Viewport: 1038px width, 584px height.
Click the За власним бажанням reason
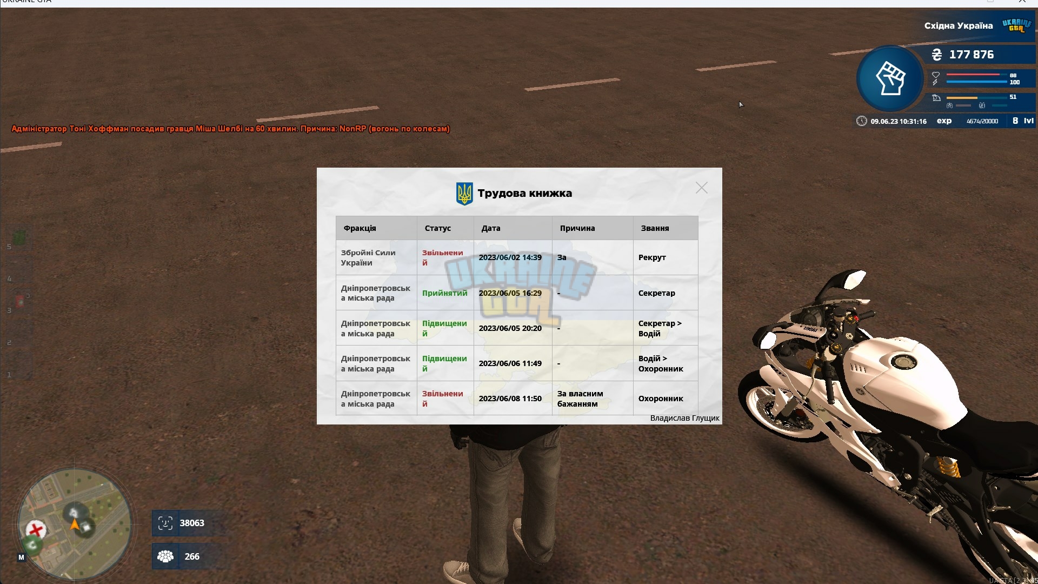click(580, 399)
